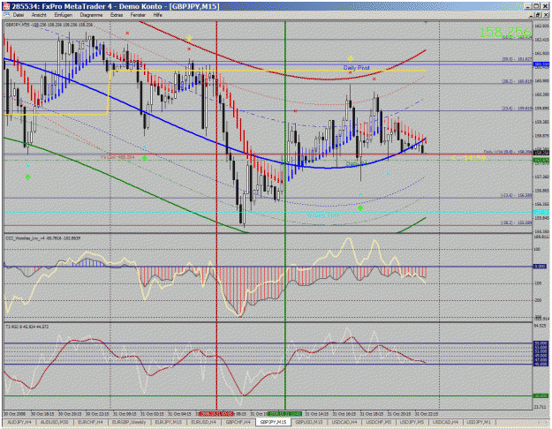Click the Weekly Pivot label on chart

[322, 215]
